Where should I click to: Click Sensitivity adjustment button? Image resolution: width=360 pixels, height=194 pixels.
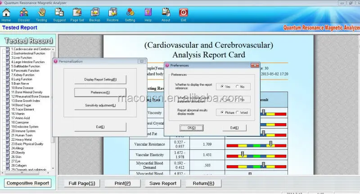[x=100, y=106]
